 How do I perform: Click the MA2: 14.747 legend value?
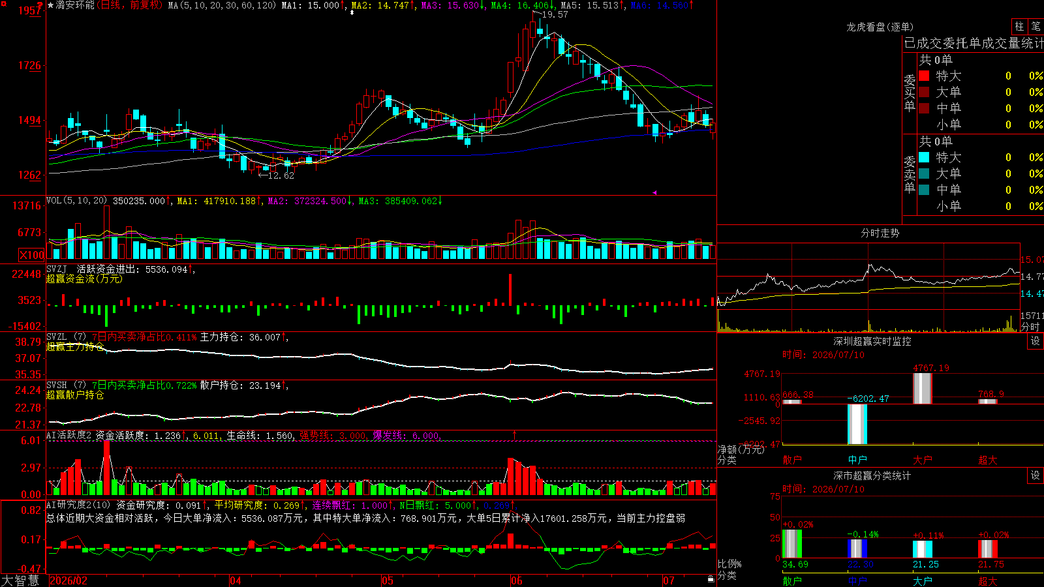coord(380,5)
